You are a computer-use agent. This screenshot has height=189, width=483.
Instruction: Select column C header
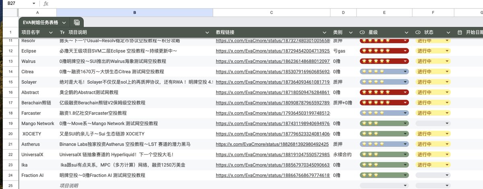tap(272, 13)
